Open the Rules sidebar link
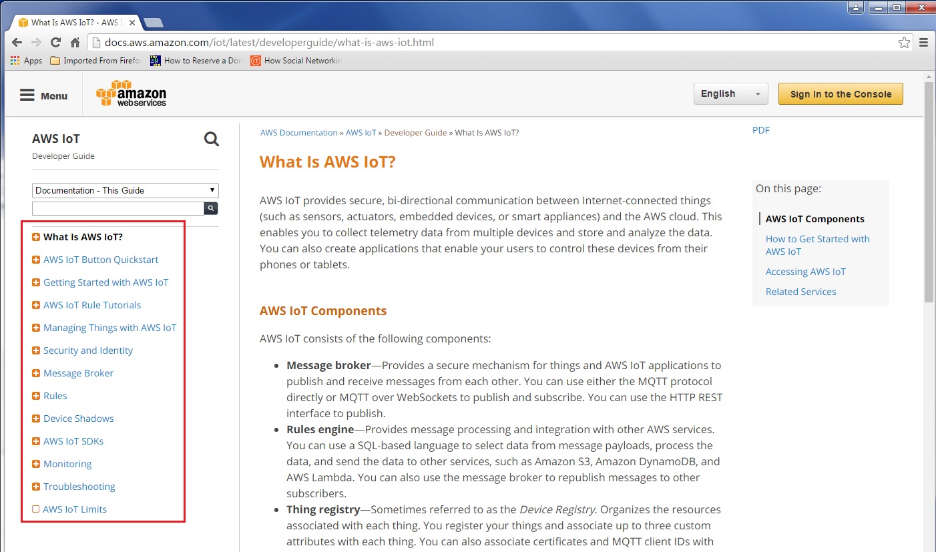This screenshot has width=936, height=552. pos(55,396)
